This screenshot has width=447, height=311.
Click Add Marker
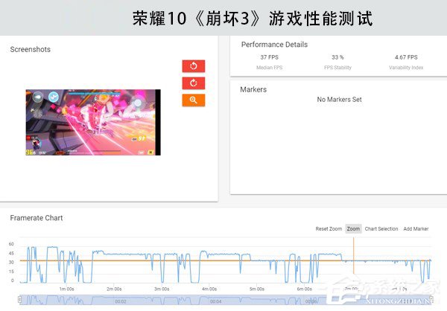(x=416, y=228)
